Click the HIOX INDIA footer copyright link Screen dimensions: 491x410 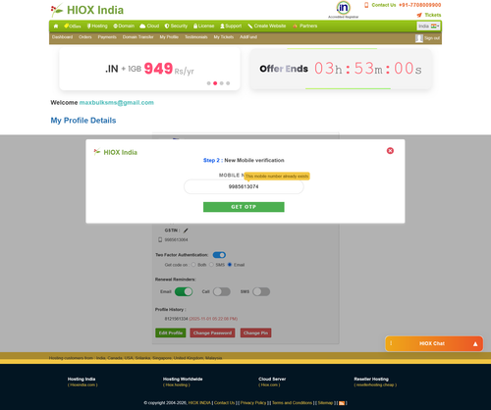(x=199, y=403)
